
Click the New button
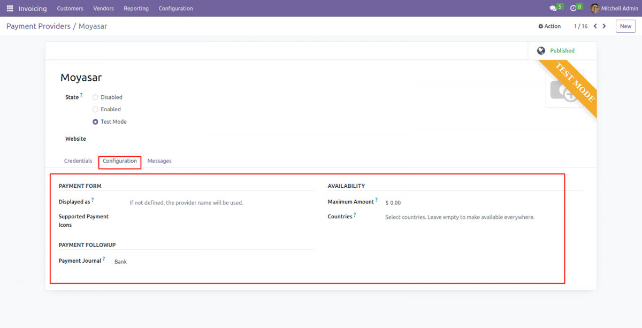click(x=625, y=26)
